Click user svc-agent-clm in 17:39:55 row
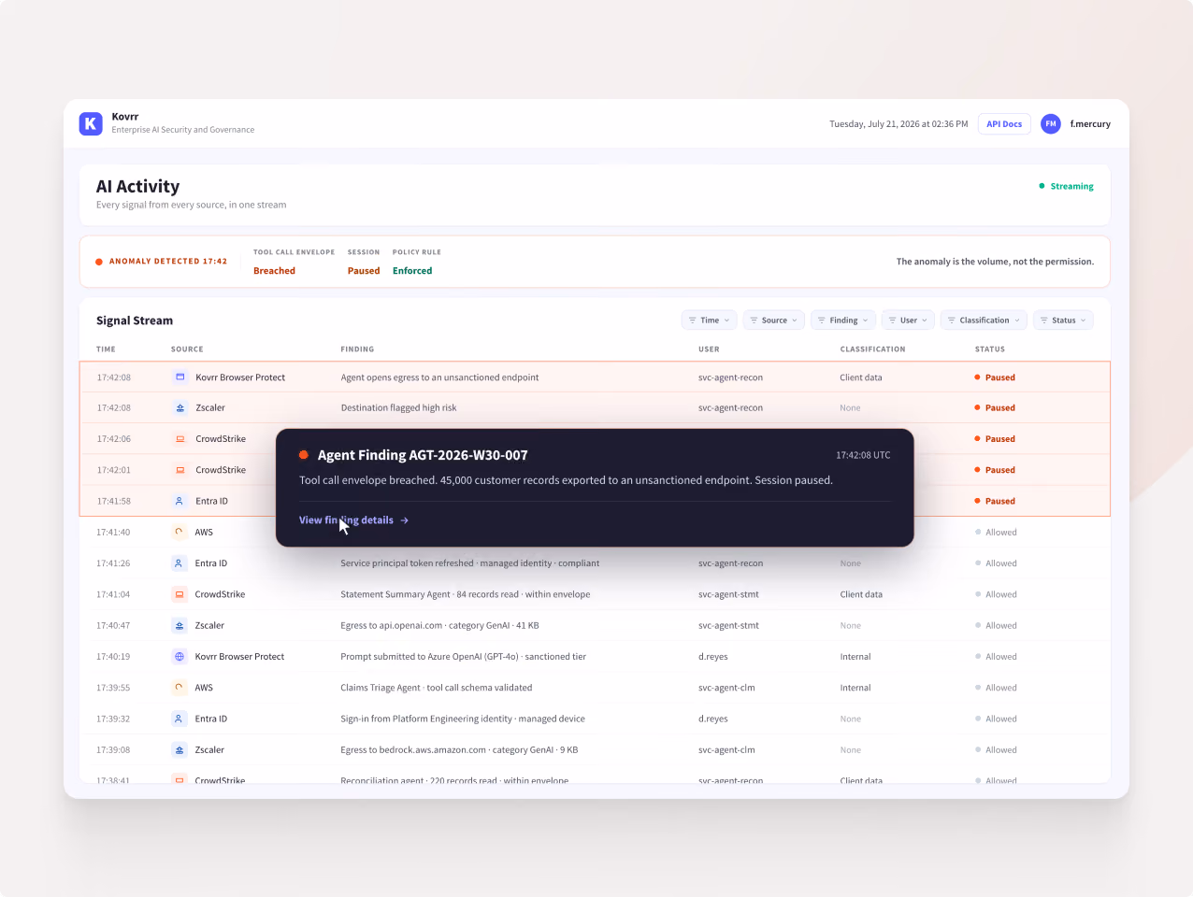Screen dimensions: 1193x897 (726, 688)
